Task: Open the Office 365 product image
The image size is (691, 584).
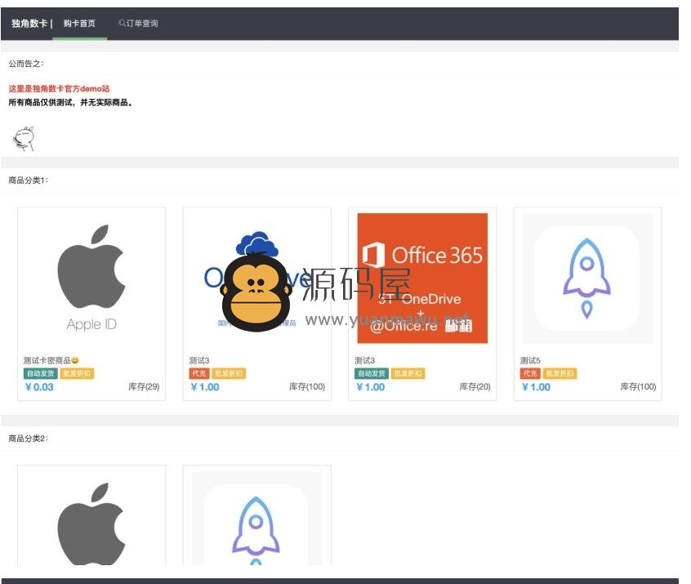Action: 422,279
